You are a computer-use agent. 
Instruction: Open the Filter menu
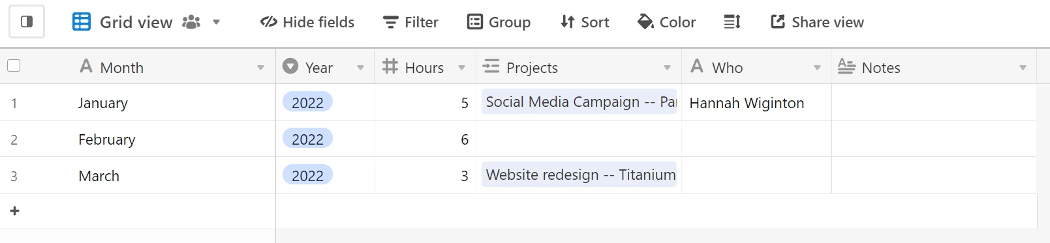click(x=410, y=22)
